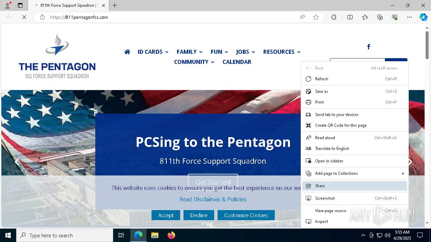The image size is (431, 242).
Task: Open File Explorer from the taskbar
Action: 155,235
